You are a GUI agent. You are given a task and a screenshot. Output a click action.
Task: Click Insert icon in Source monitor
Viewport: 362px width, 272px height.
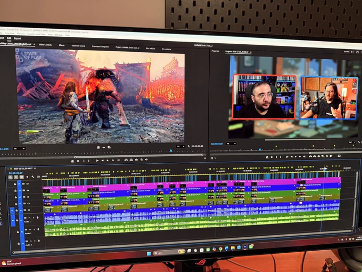coord(126,160)
